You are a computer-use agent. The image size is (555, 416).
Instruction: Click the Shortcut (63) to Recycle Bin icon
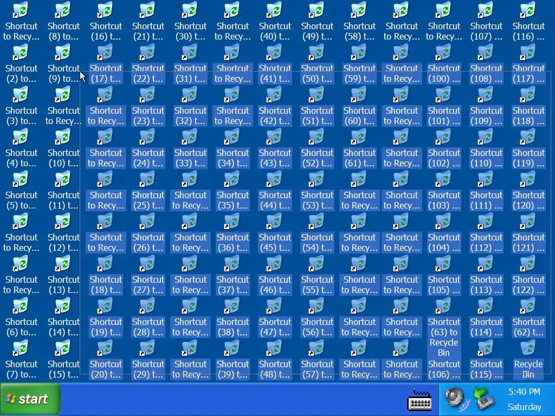click(444, 305)
